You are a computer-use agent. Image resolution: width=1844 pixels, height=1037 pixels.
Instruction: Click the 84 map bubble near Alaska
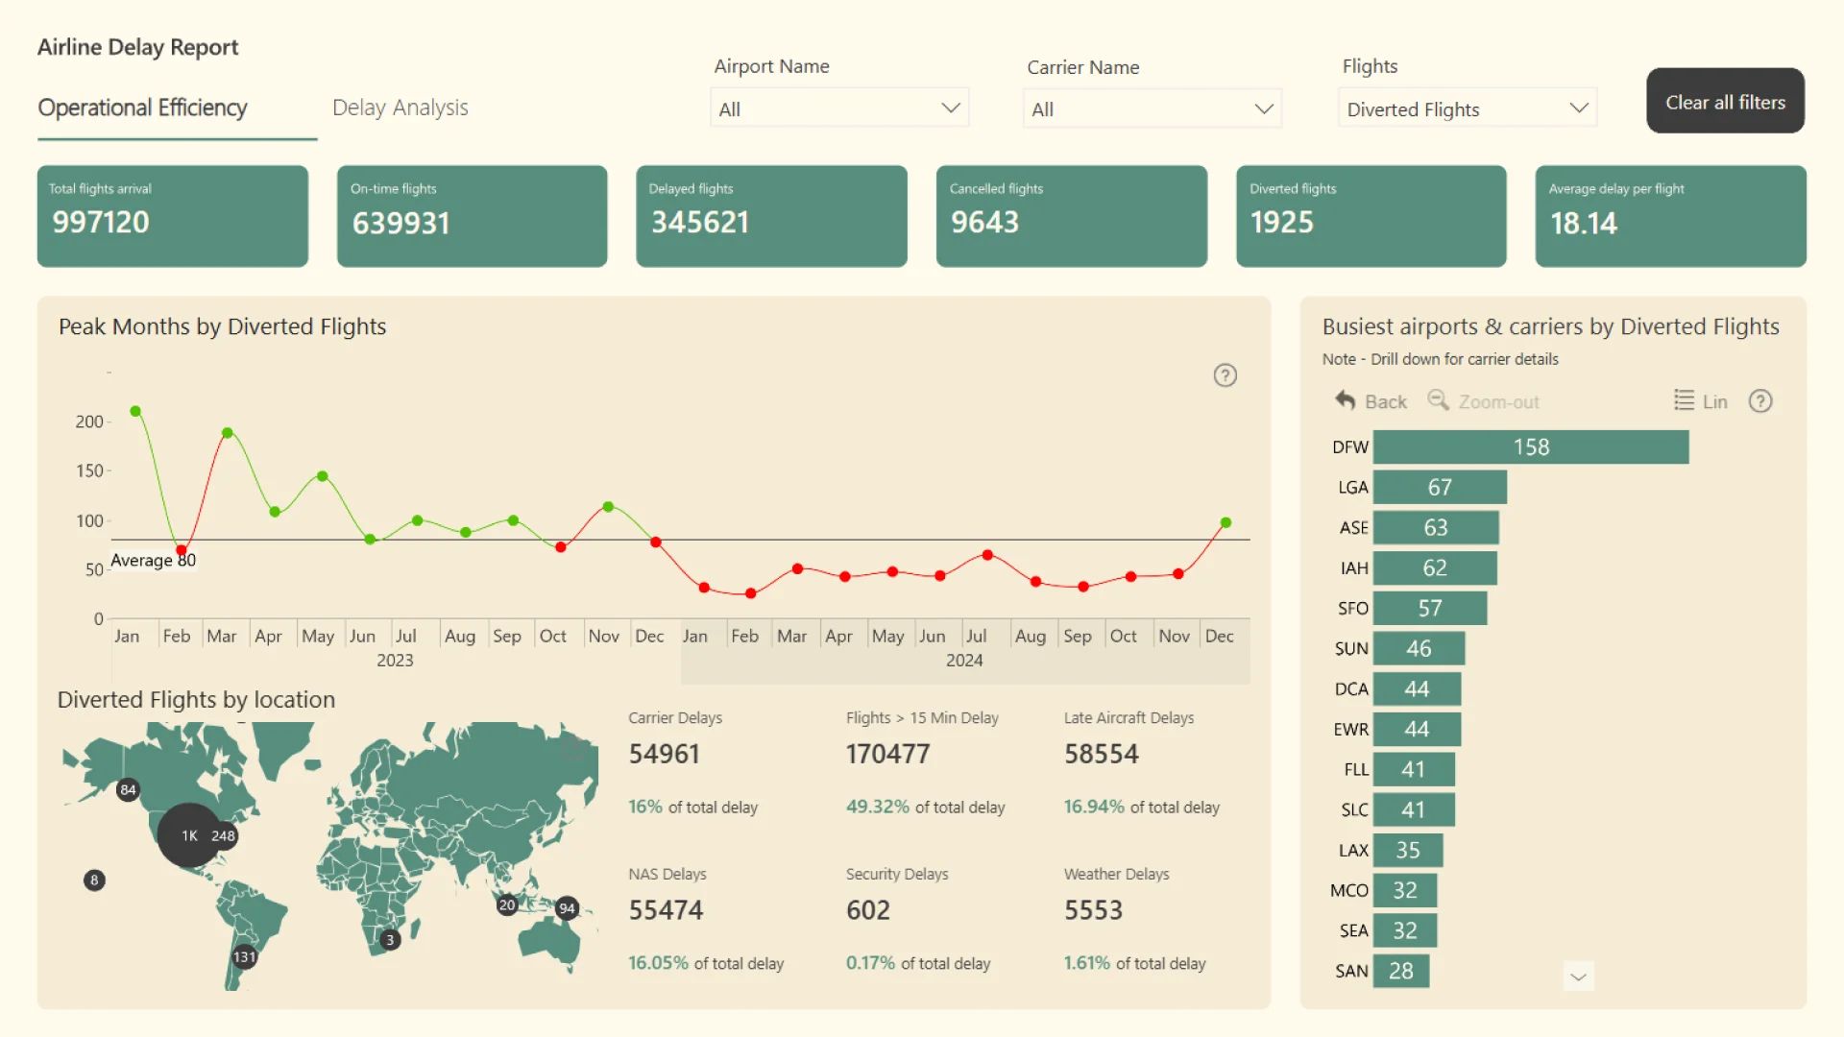pyautogui.click(x=128, y=790)
